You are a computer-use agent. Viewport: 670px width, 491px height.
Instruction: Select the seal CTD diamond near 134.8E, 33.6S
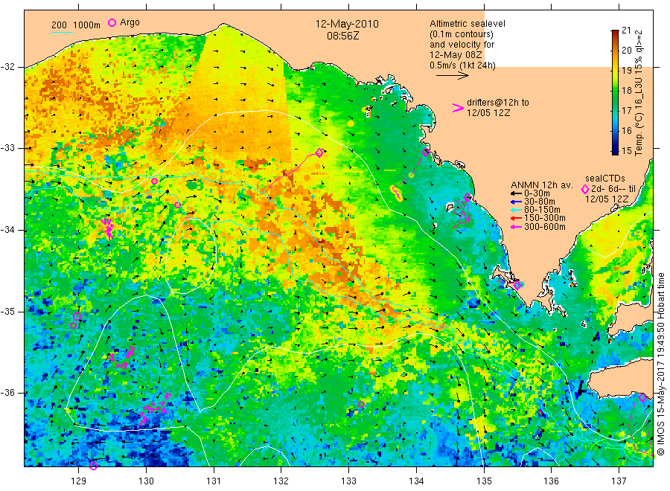tap(468, 197)
